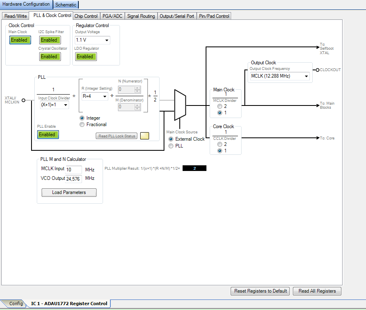The image size is (366, 310).
Task: Toggle the I2C Spike Filter Enabled button
Action: coord(50,40)
